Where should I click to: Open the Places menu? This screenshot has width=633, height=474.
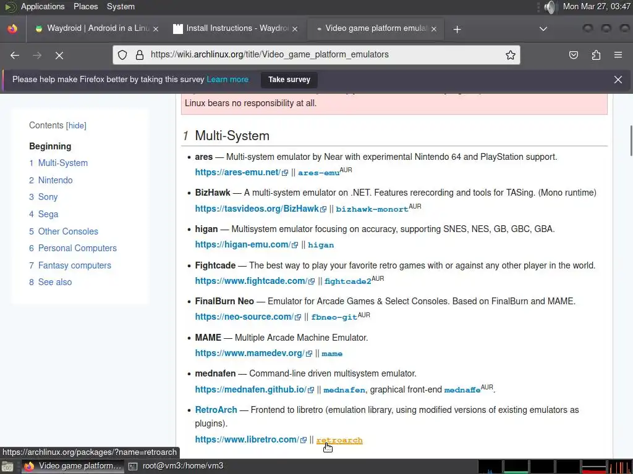pos(85,6)
